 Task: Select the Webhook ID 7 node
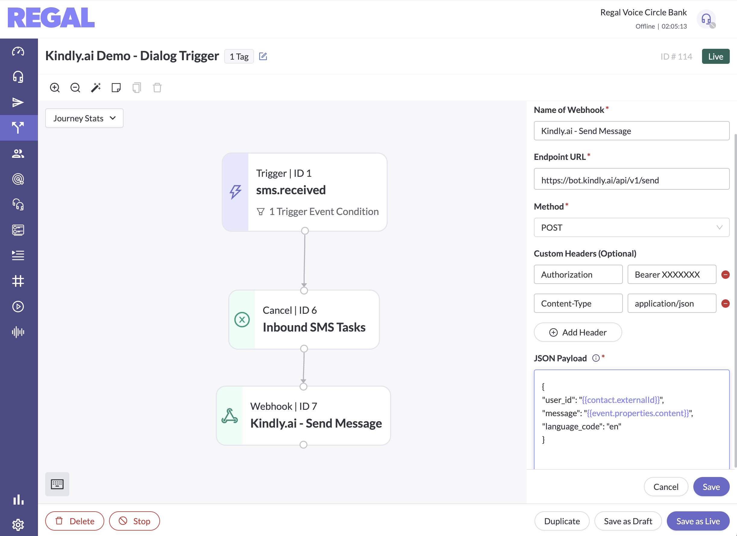[303, 416]
